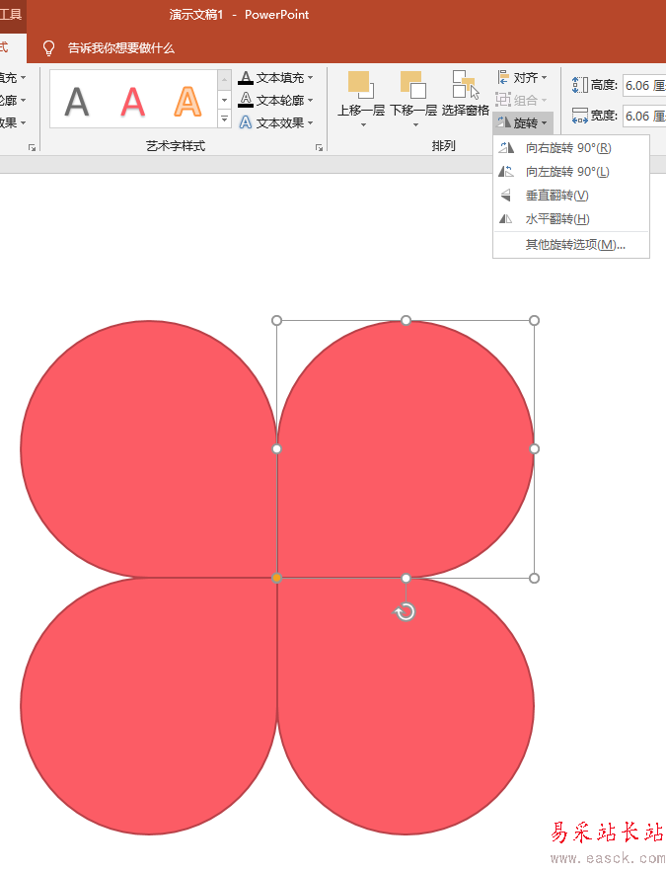Click the rotation handle below selected shape
Screen dimensions: 666x873
point(406,612)
